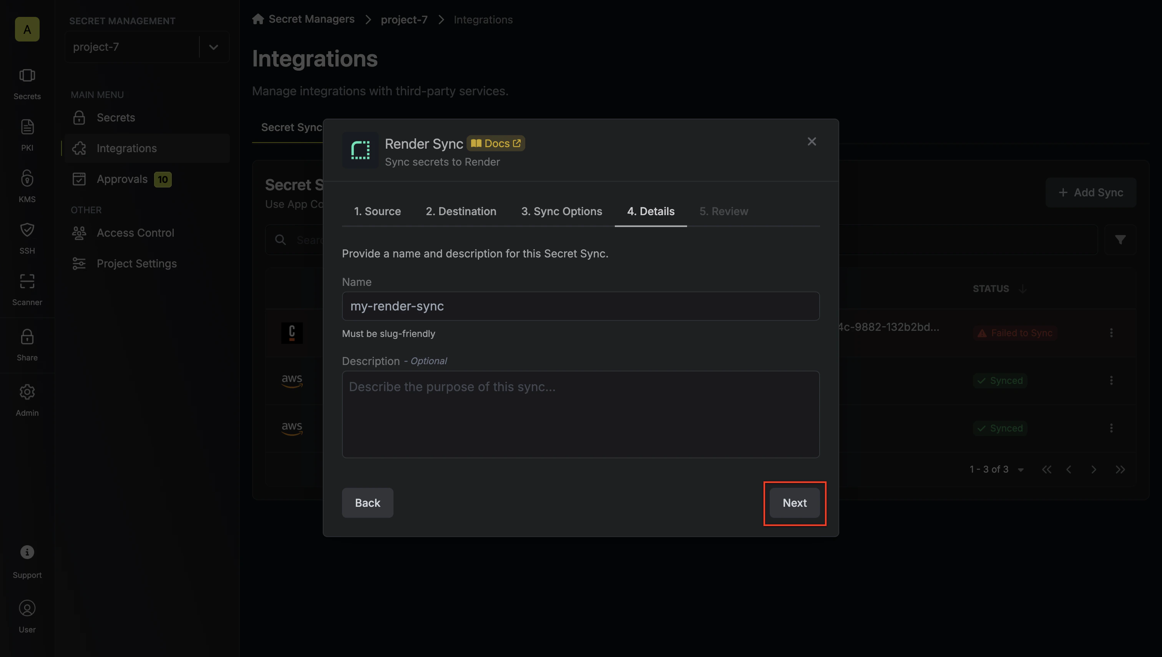Select the 4. Details step tab
The height and width of the screenshot is (657, 1162).
(x=650, y=211)
